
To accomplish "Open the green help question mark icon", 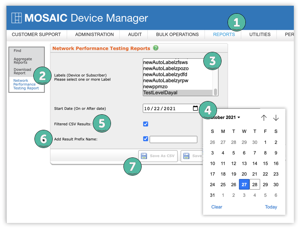I will click(x=156, y=48).
